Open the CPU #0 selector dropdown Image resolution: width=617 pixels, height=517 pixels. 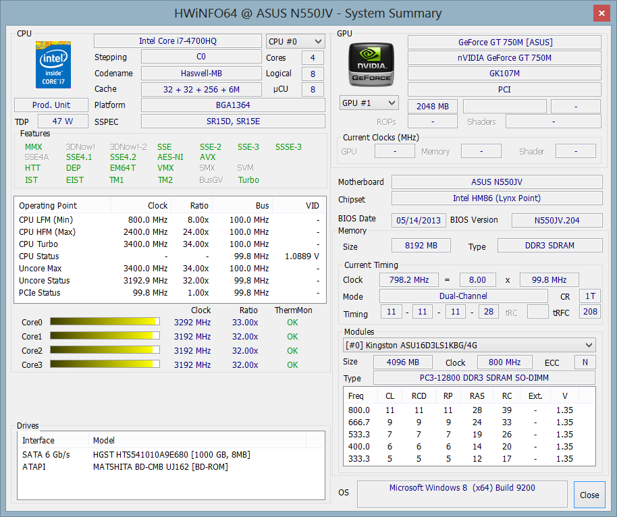tap(296, 41)
